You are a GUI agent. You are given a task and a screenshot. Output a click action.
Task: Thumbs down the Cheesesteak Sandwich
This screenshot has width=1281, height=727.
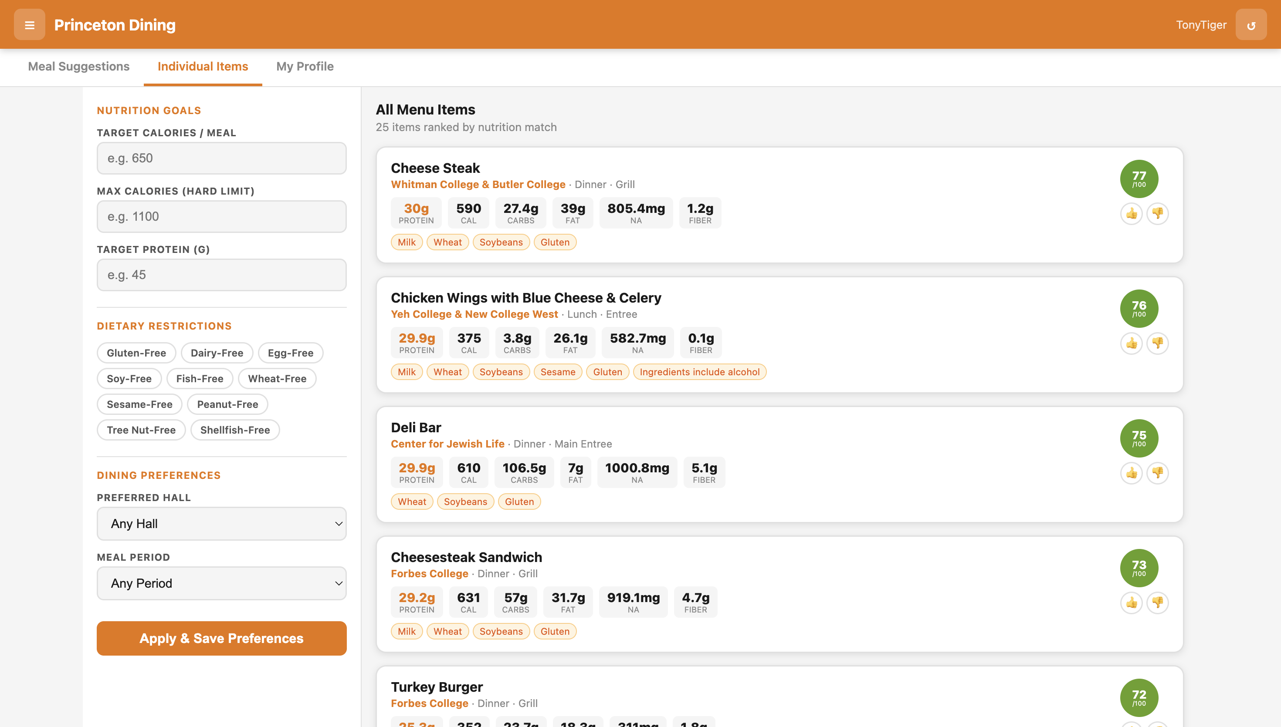coord(1157,602)
